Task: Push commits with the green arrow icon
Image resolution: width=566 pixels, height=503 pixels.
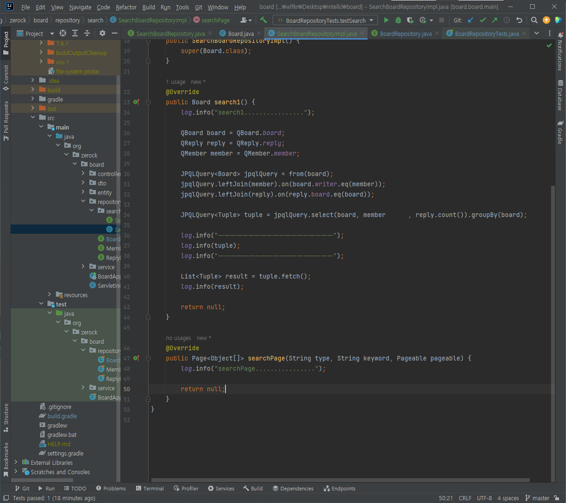Action: point(495,20)
